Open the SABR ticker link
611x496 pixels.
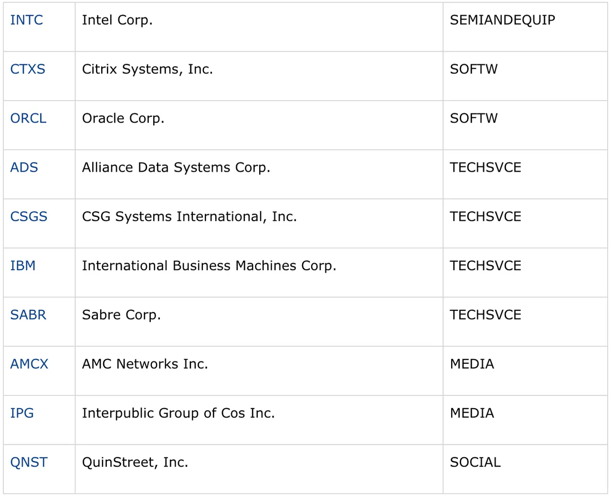point(28,315)
